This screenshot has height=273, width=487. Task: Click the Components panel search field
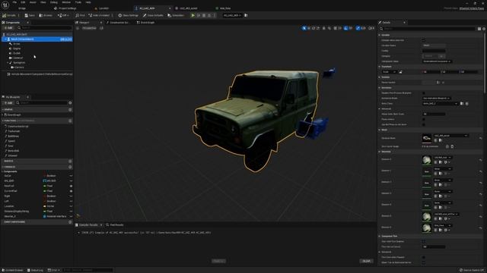coord(45,28)
